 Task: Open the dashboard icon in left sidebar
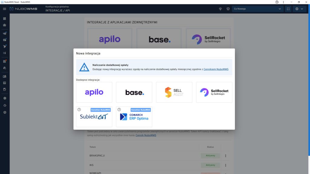coord(5,19)
